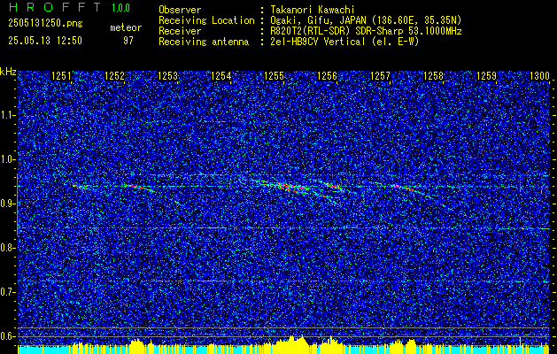The image size is (557, 354).
Task: Click the 1.1 kHz axis label
Action: point(8,115)
